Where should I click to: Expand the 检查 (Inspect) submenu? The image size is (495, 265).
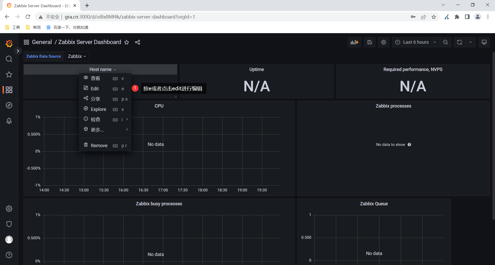[105, 119]
